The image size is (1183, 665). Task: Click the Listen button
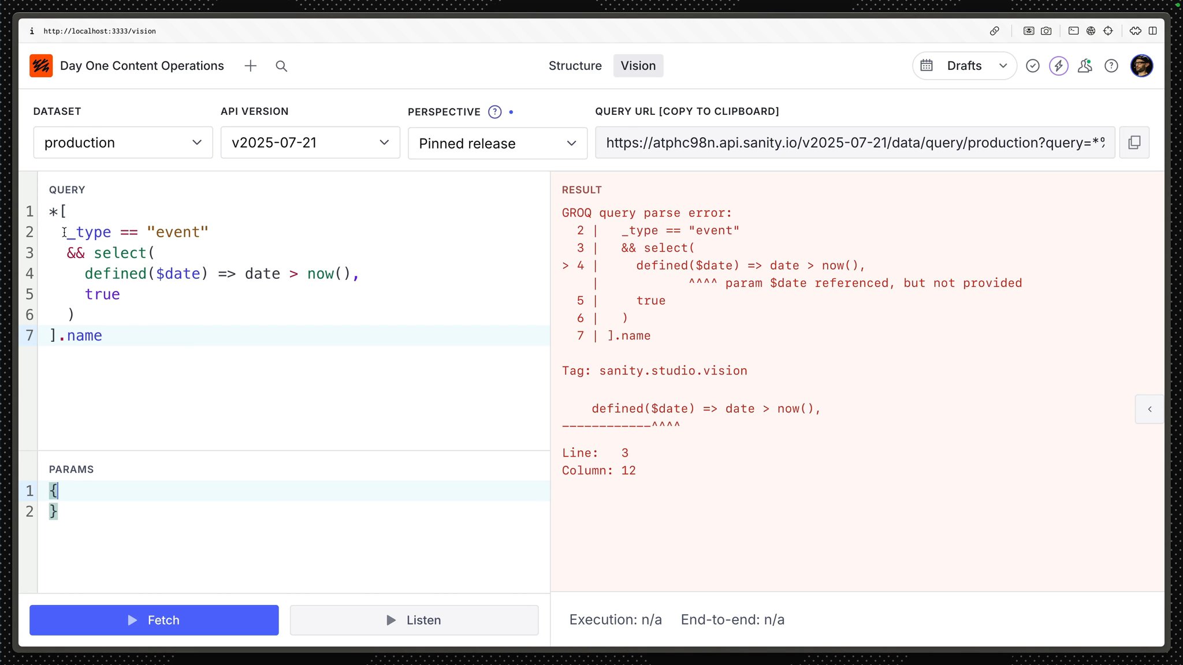(x=414, y=620)
